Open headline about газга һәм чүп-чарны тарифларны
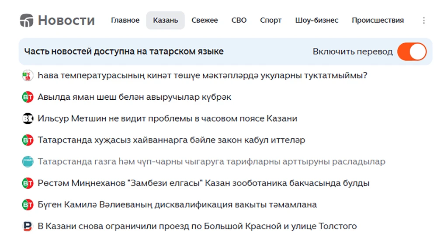The width and height of the screenshot is (437, 241). pyautogui.click(x=212, y=161)
